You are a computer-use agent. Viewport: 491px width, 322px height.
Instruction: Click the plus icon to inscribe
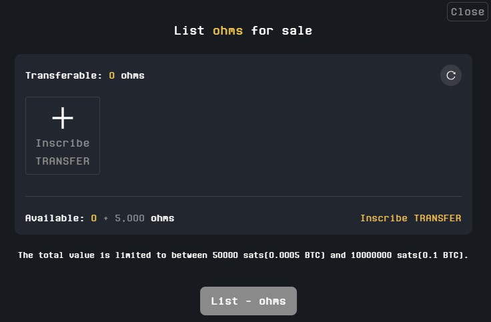[x=63, y=119]
